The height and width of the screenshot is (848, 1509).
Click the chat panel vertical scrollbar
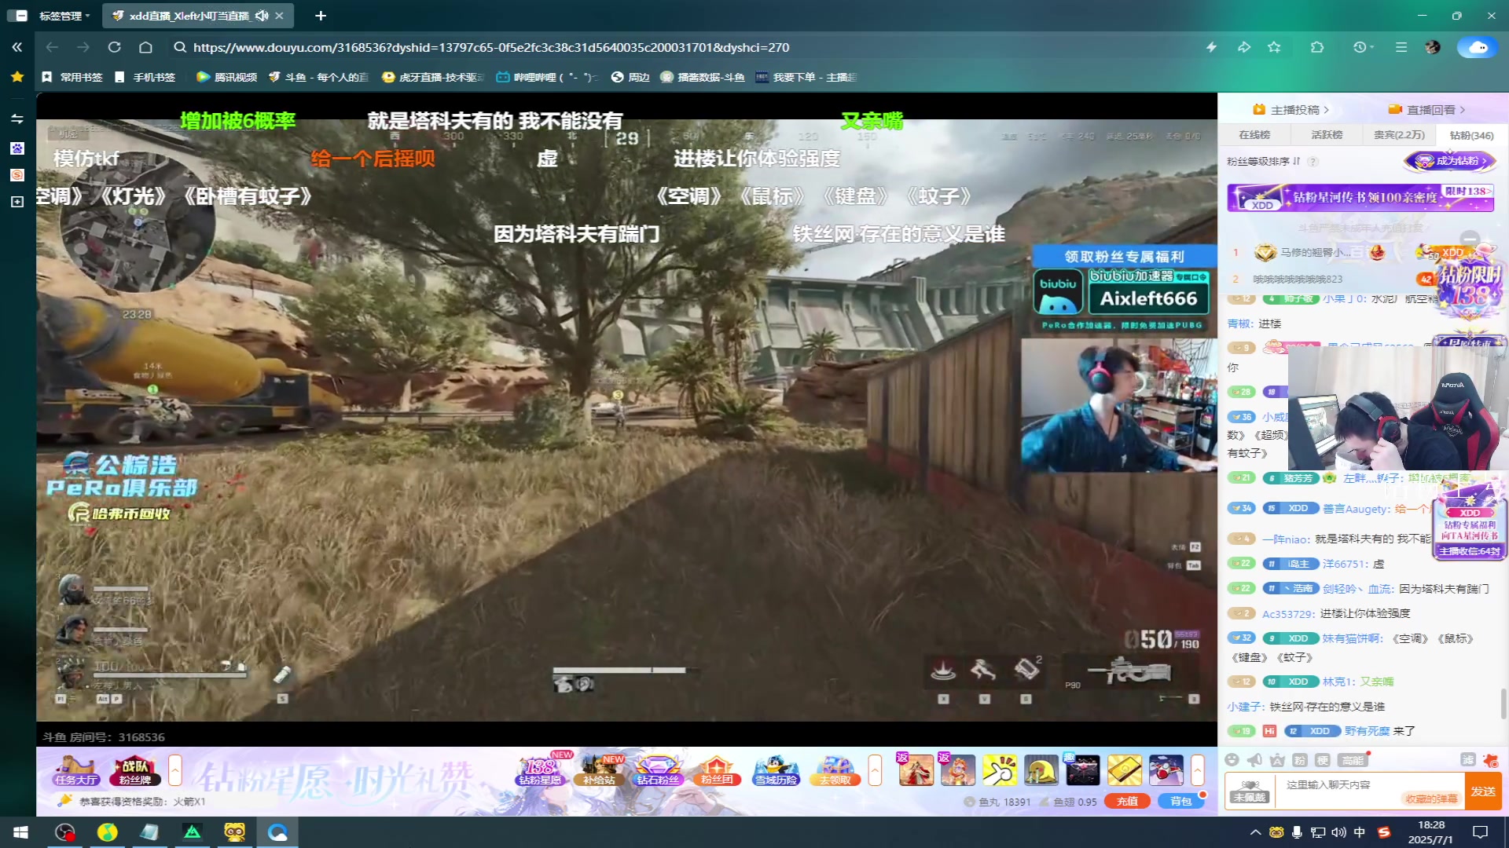pyautogui.click(x=1503, y=703)
